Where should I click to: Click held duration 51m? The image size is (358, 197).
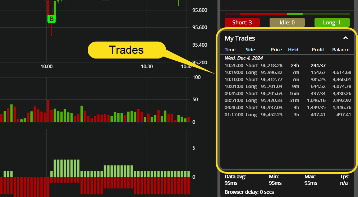click(x=294, y=100)
